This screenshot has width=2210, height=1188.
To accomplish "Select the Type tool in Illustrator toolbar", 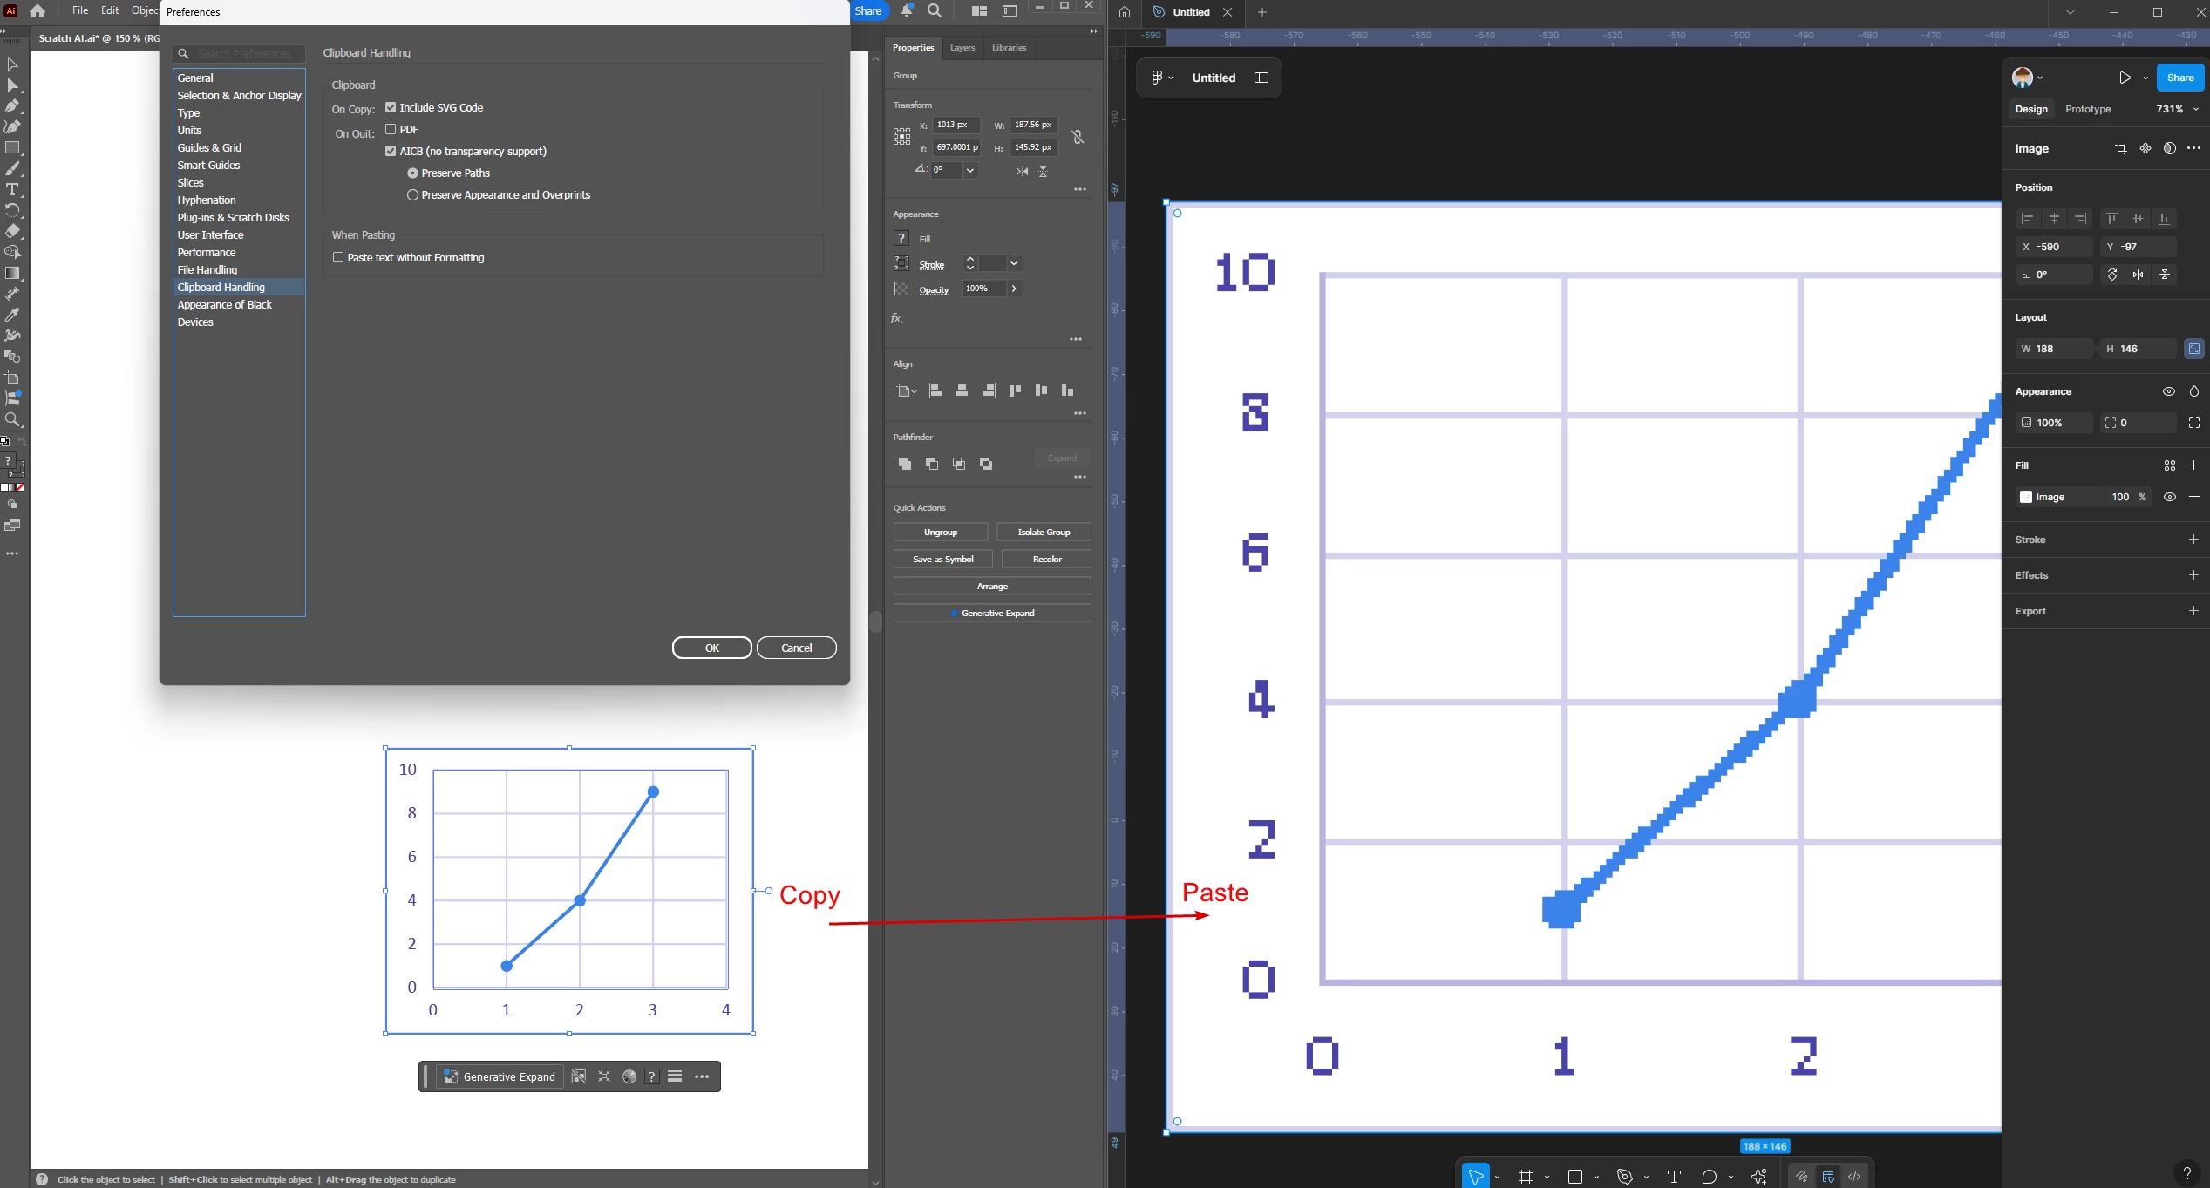I will [12, 189].
